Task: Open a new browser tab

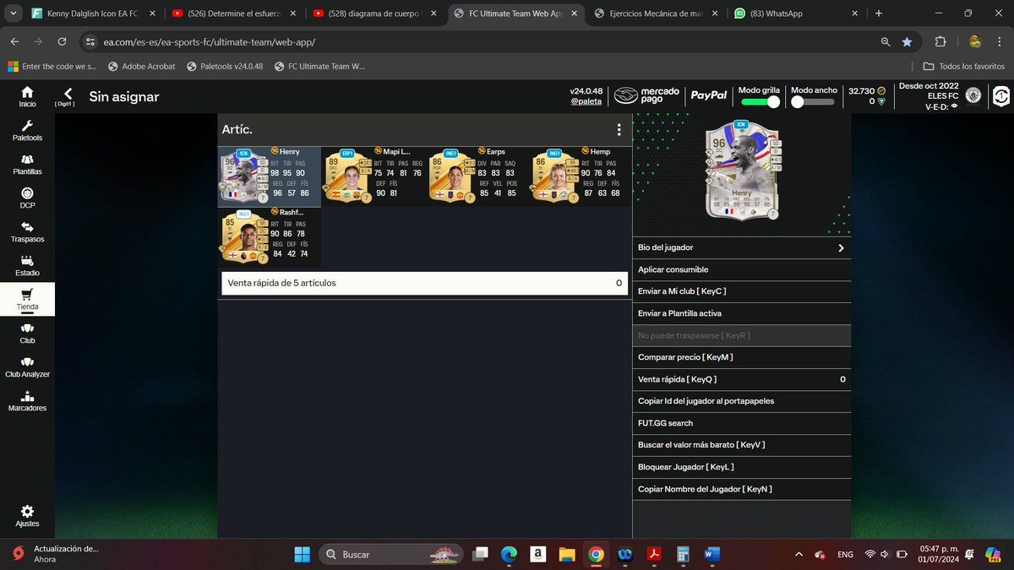Action: coord(879,14)
